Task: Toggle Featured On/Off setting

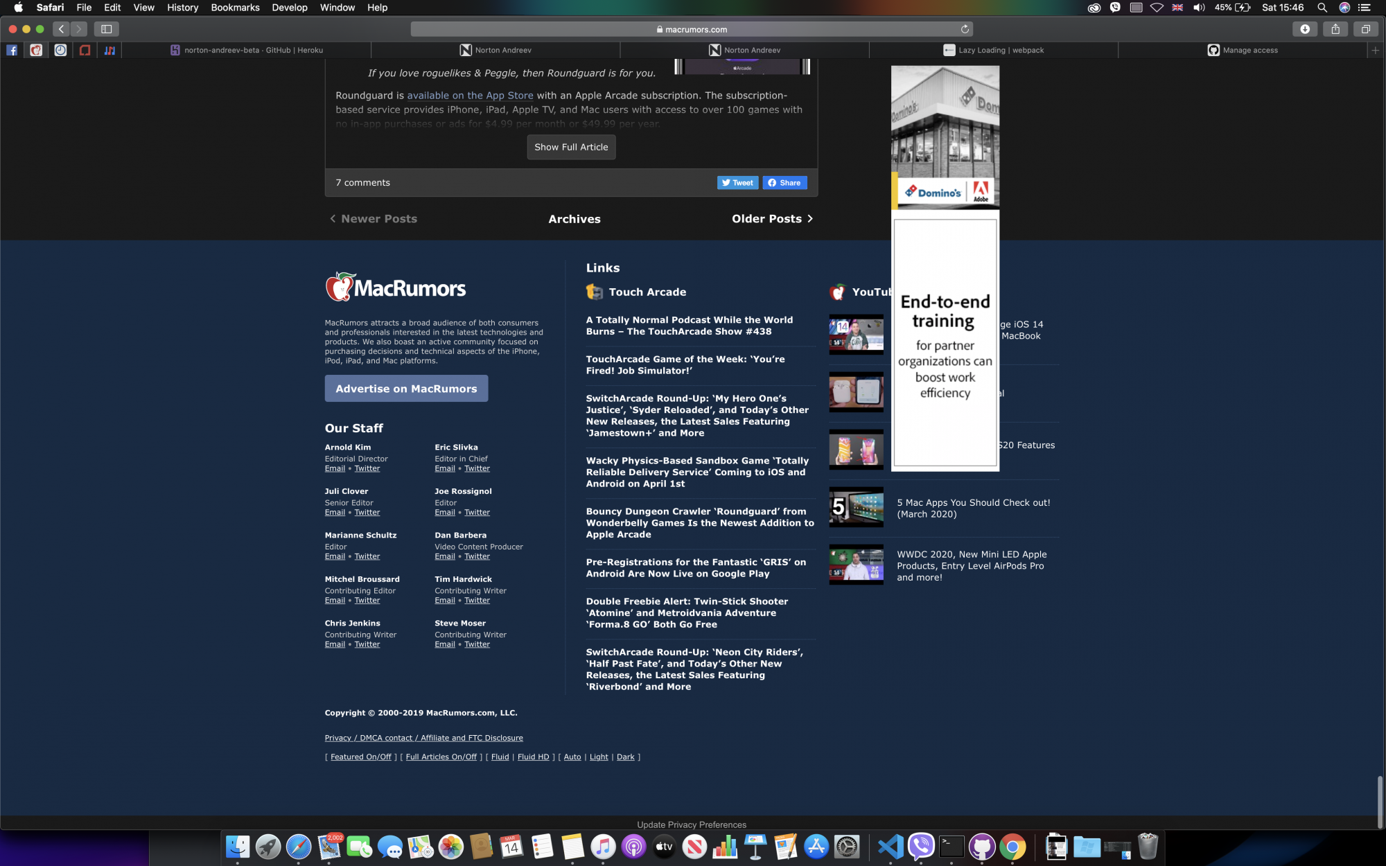Action: pyautogui.click(x=361, y=757)
